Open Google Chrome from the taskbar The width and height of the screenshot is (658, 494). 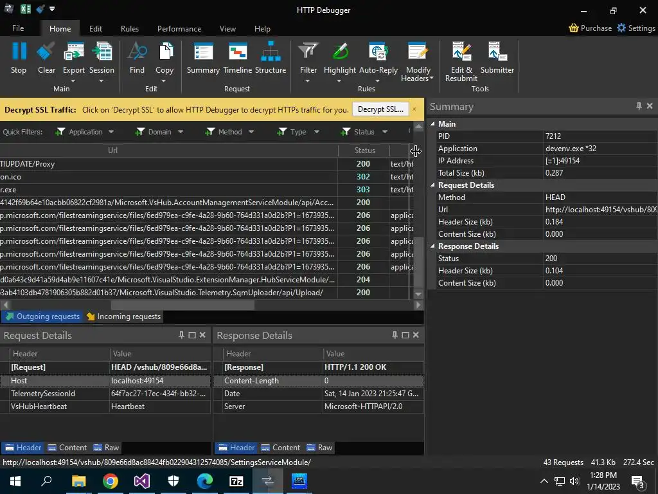click(111, 481)
